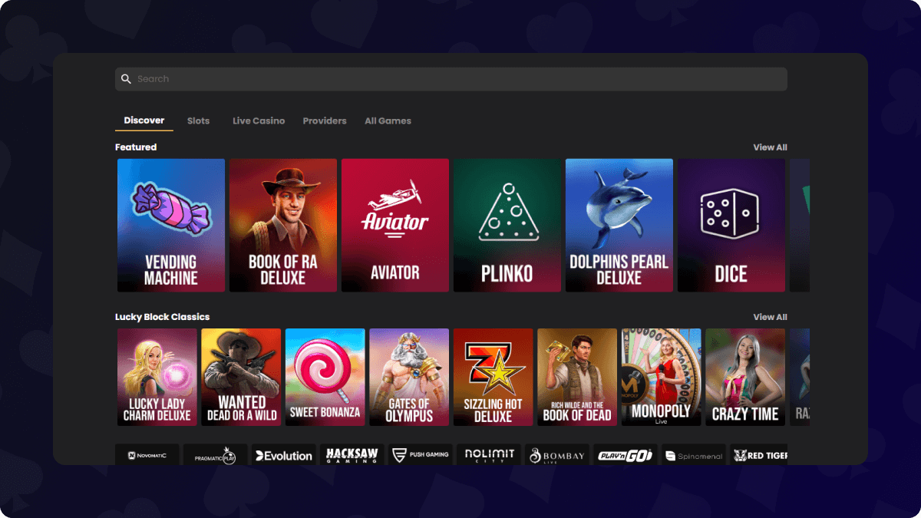Select the Hacksaw Gaming provider logo

pos(352,454)
